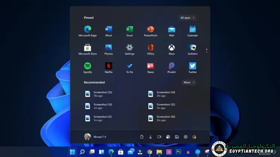Screen dimensions: 280x157
Task: Launch Spotify from pinned apps
Action: point(87,66)
